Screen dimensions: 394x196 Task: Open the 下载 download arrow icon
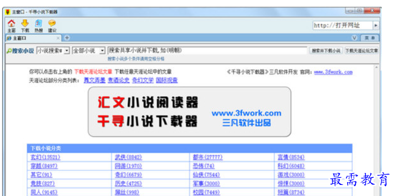pyautogui.click(x=25, y=26)
